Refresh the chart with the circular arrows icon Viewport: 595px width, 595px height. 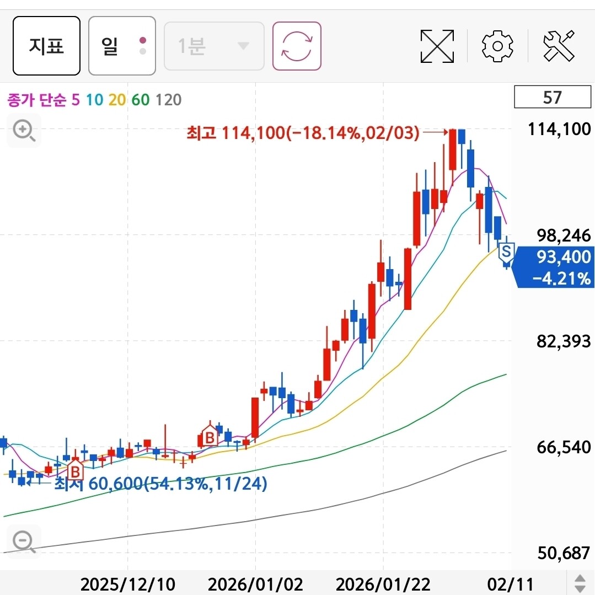297,46
